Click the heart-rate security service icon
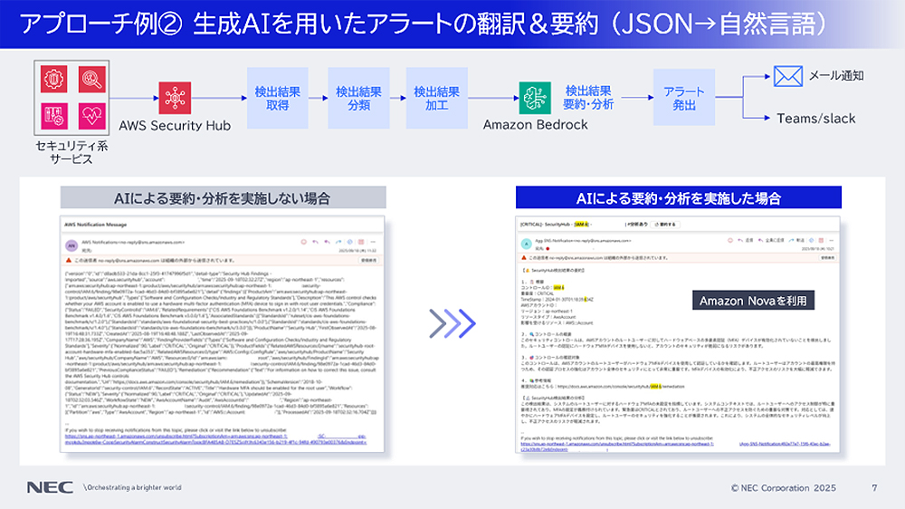 point(92,117)
